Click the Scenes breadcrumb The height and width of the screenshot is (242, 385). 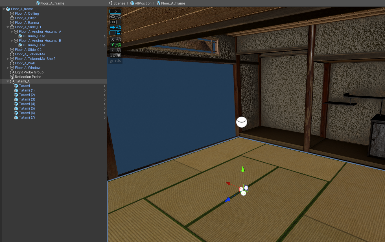point(117,3)
